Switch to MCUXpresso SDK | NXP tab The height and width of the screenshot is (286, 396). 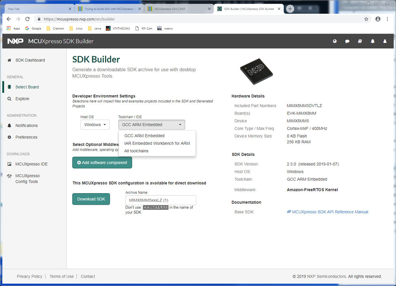[x=179, y=9]
